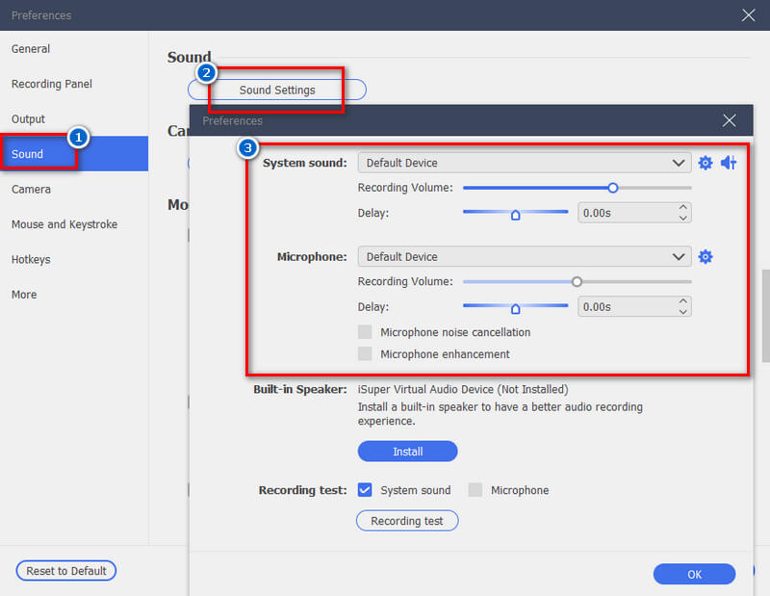This screenshot has width=770, height=596.
Task: Click iSuper Virtual Audio Device text
Action: (x=463, y=389)
